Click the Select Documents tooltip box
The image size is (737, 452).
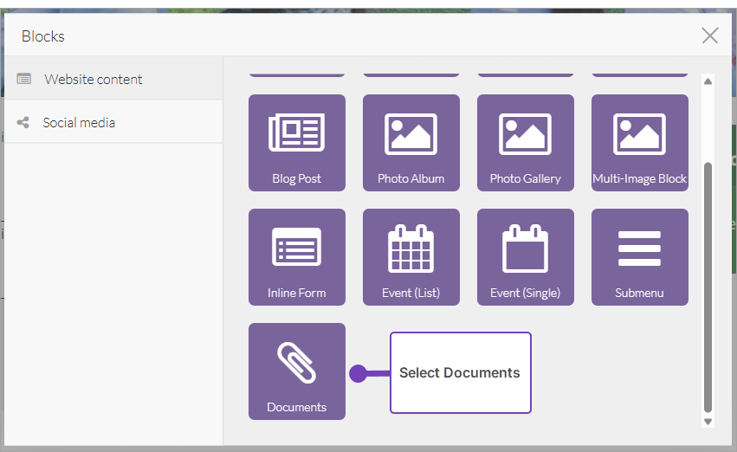(460, 373)
